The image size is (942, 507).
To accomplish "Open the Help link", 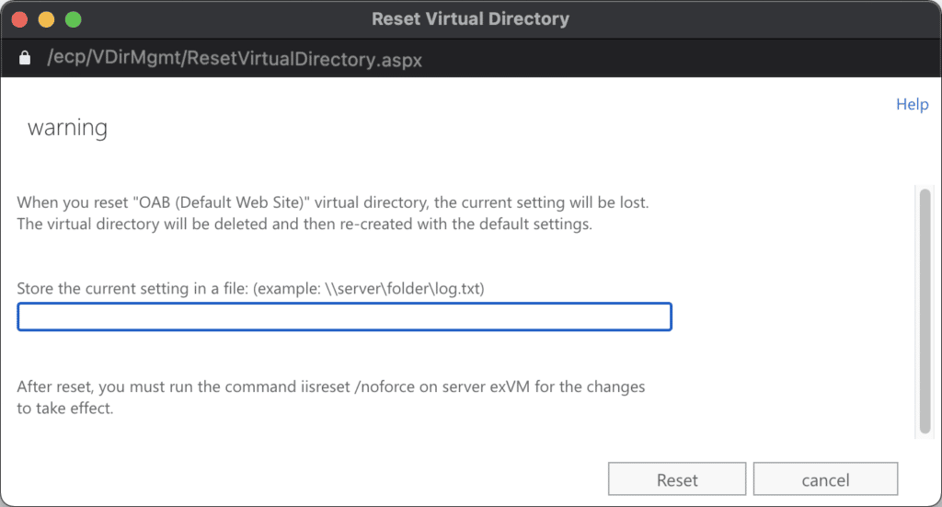I will [x=912, y=104].
